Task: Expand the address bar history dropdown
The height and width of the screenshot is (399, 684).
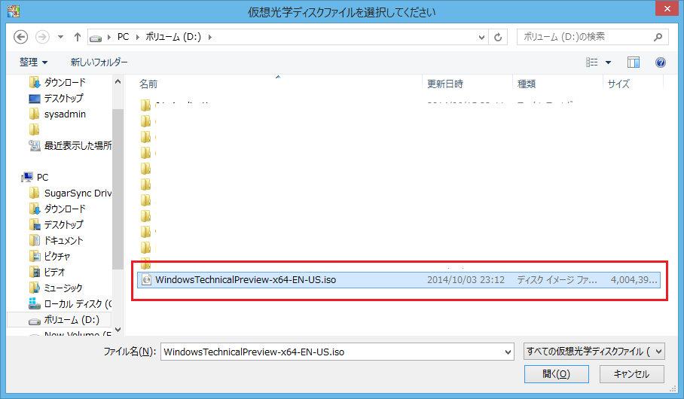Action: point(481,38)
